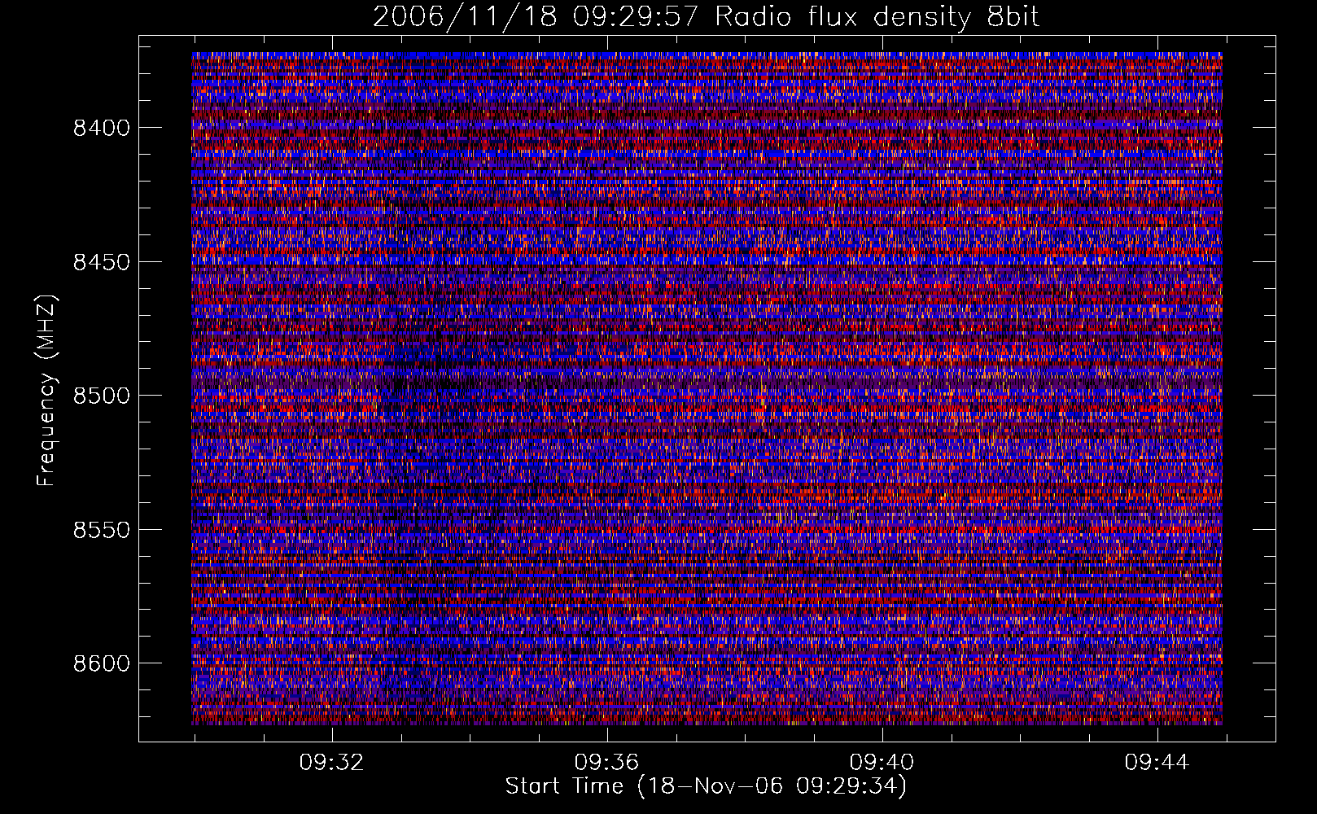Click the 09:44 time axis label
This screenshot has width=1317, height=814.
1157,763
